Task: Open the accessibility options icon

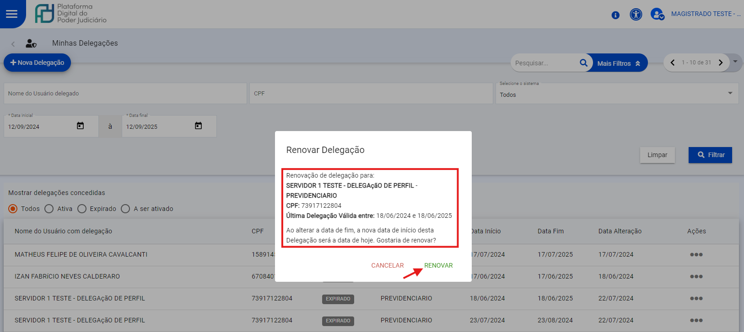Action: coord(636,15)
